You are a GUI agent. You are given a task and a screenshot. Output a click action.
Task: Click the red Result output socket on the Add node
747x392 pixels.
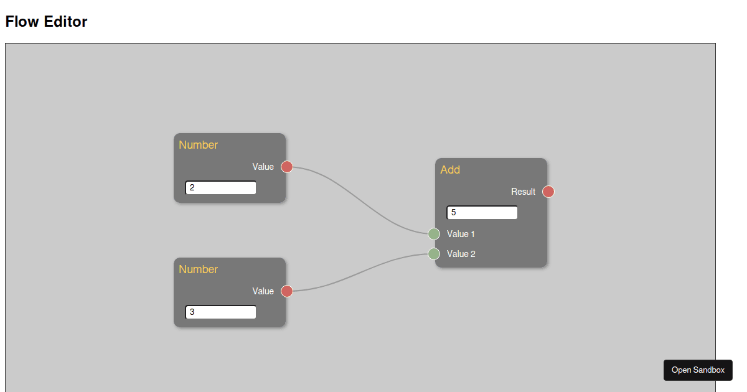point(548,192)
